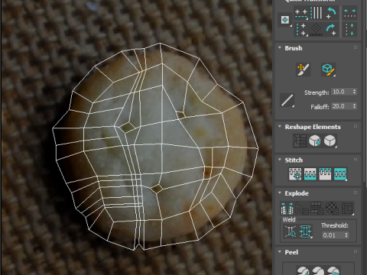The image size is (367, 275).
Task: Click the Space Vertically icon
Action: (349, 30)
